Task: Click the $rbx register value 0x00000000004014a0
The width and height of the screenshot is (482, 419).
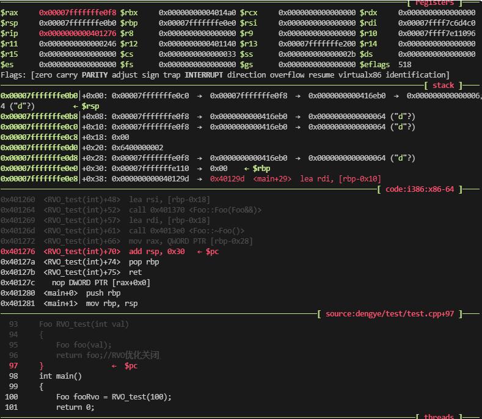Action: click(197, 13)
